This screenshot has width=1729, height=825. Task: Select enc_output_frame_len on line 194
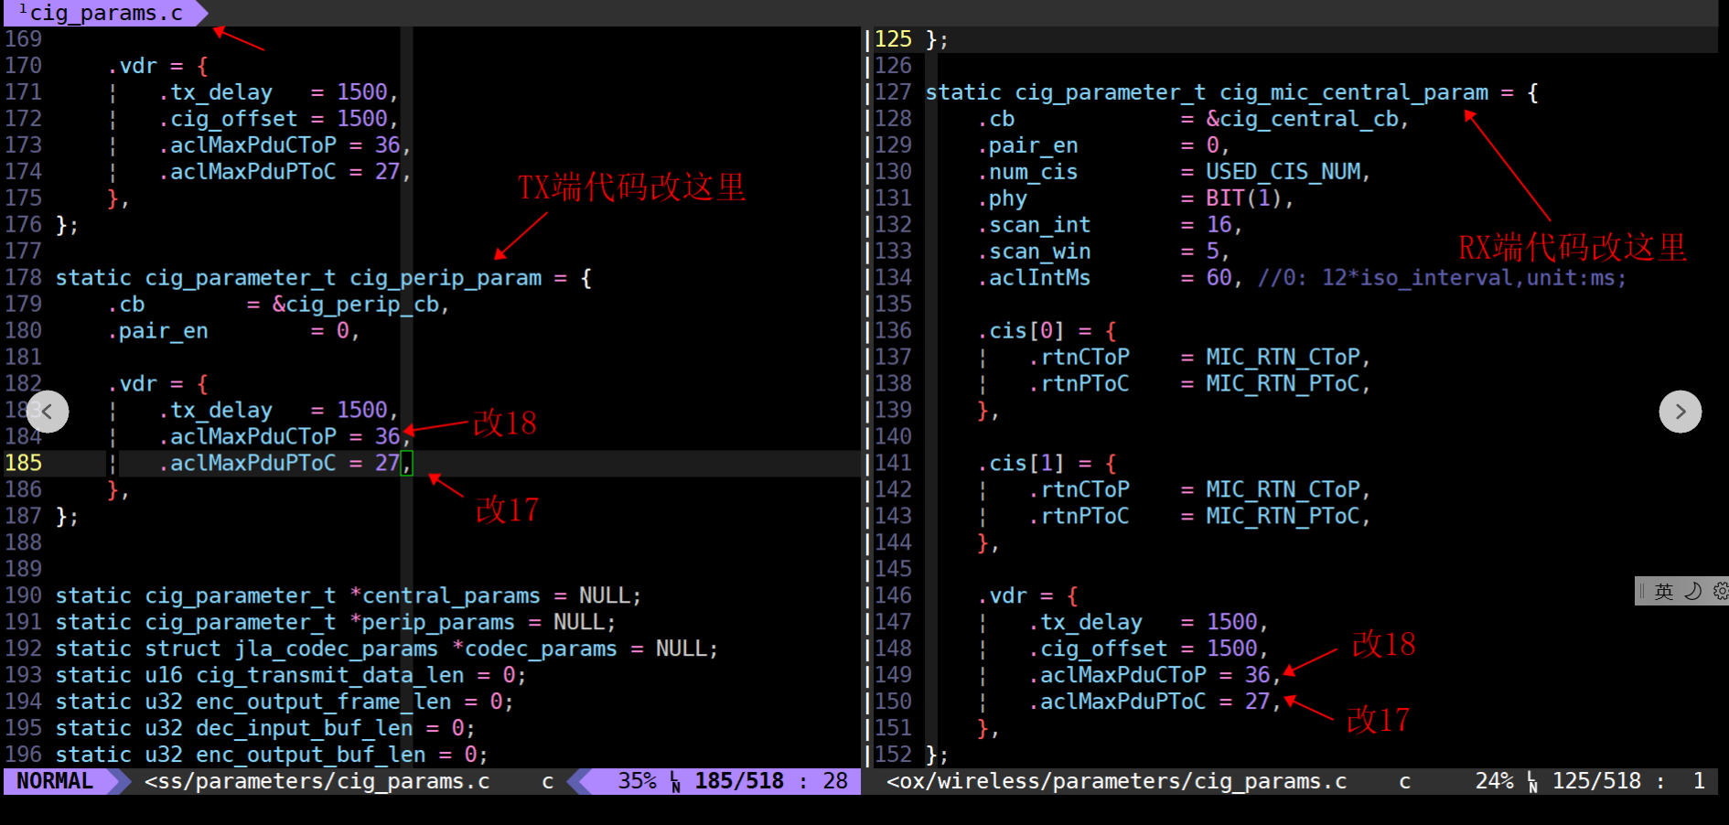coord(324,702)
